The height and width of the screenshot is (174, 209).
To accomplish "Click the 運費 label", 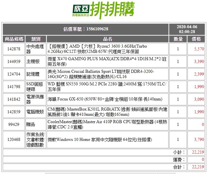I will [179, 159].
